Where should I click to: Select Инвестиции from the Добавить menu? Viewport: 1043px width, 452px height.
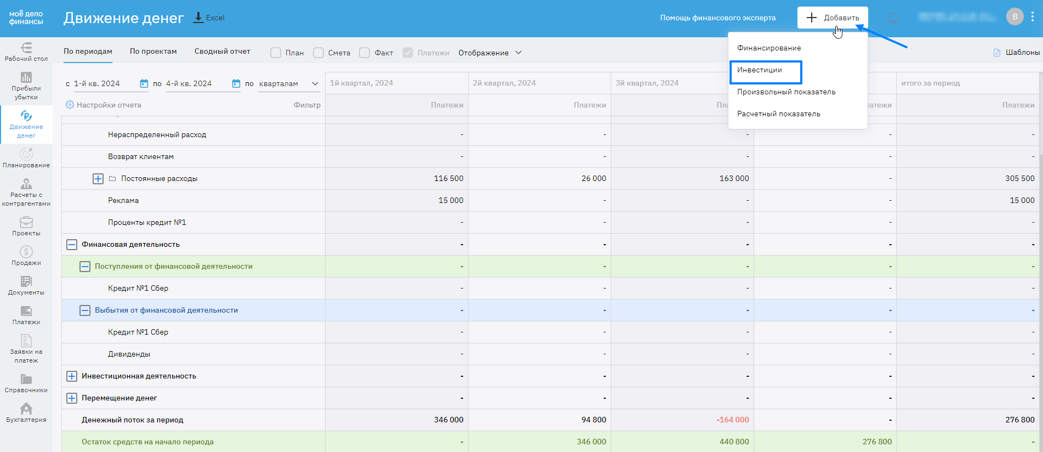(760, 70)
